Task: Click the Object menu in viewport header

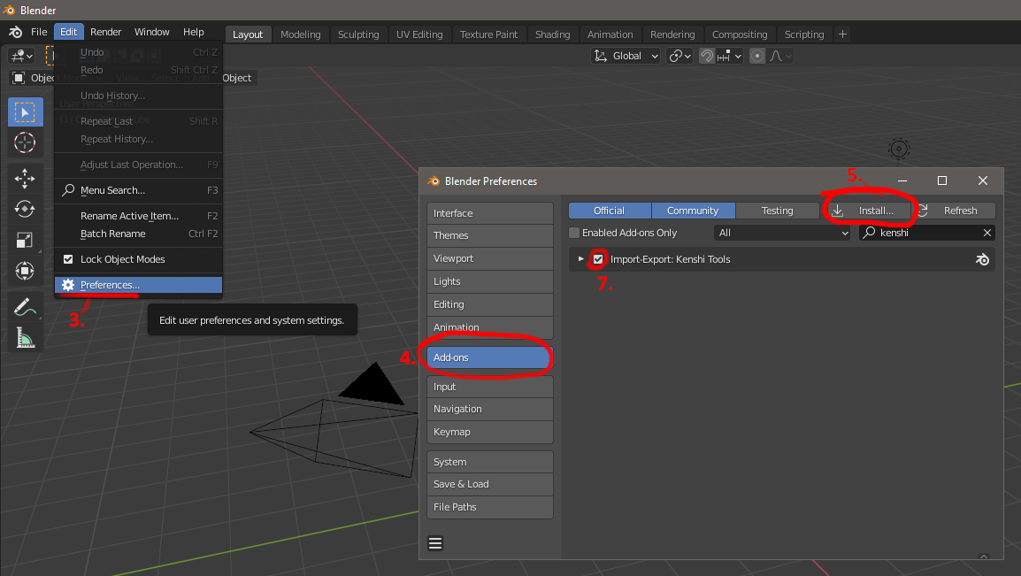Action: 237,78
